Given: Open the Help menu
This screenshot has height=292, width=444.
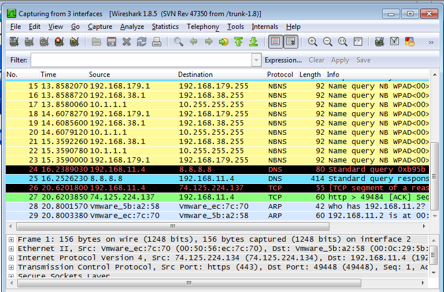Looking at the screenshot, I should pos(293,27).
